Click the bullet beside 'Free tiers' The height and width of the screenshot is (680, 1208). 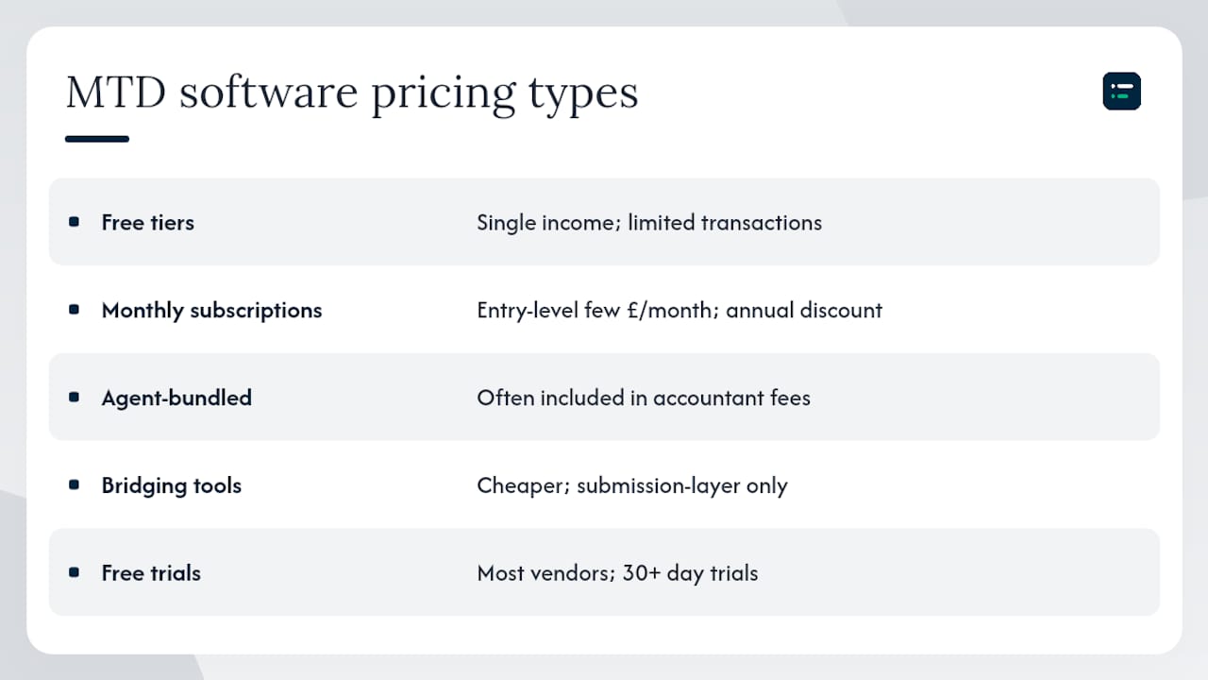tap(75, 222)
